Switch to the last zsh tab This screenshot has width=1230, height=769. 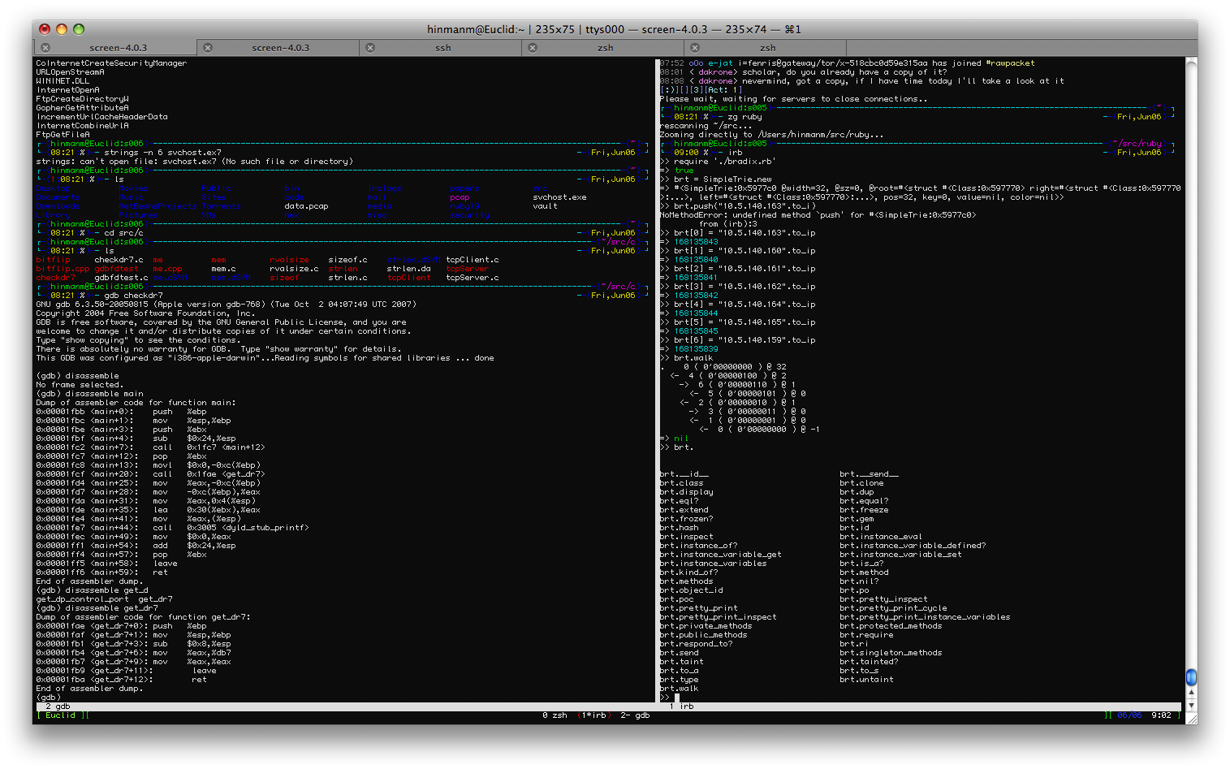pos(767,48)
